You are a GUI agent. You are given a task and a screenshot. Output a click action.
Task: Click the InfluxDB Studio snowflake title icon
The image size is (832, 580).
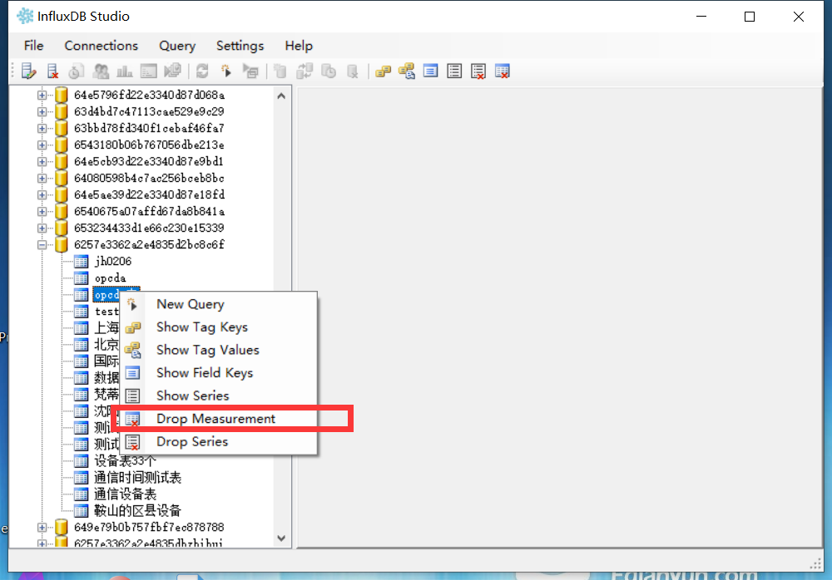(x=25, y=16)
